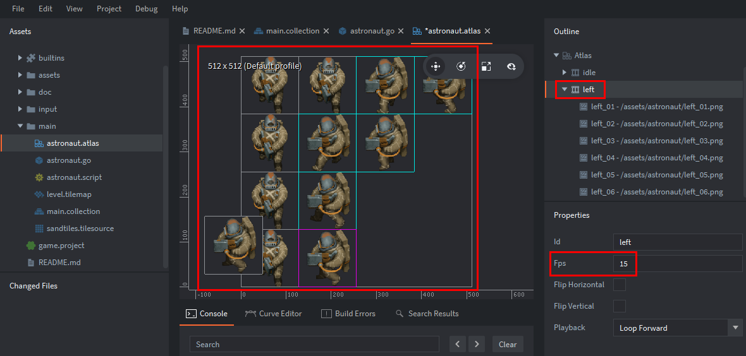The width and height of the screenshot is (746, 356).
Task: Expand the idle animation group
Action: [565, 72]
